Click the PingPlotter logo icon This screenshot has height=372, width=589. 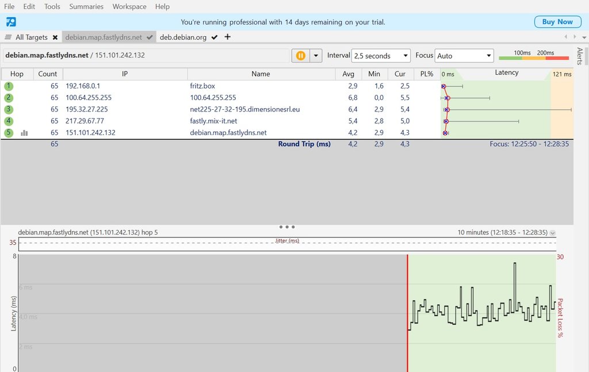click(12, 22)
